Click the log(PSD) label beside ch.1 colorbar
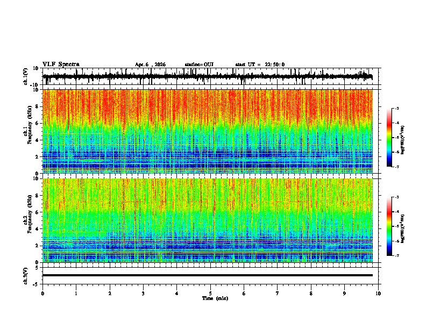This screenshot has width=426, height=329. pyautogui.click(x=402, y=140)
